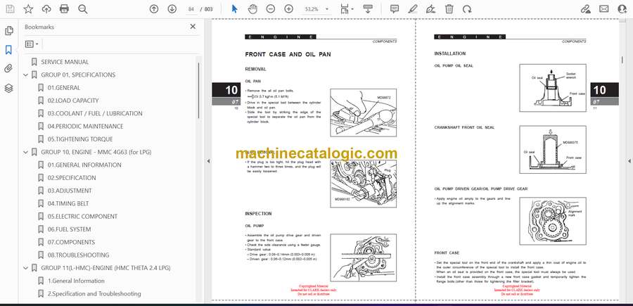Activate the hand pan tool
Screen dimensions: 633x306
pos(252,9)
